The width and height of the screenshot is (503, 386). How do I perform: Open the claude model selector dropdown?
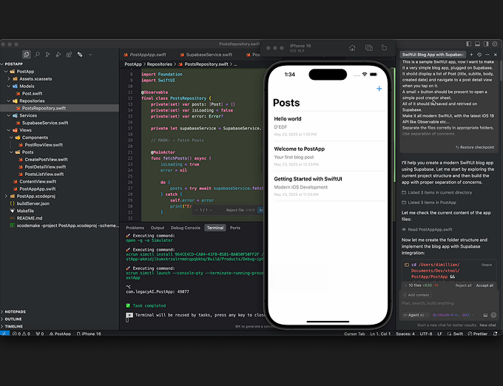point(453,315)
